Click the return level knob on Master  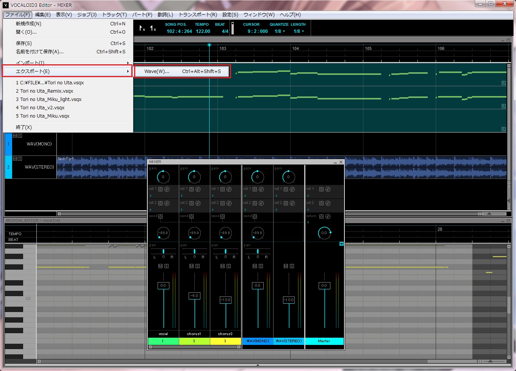tap(324, 233)
